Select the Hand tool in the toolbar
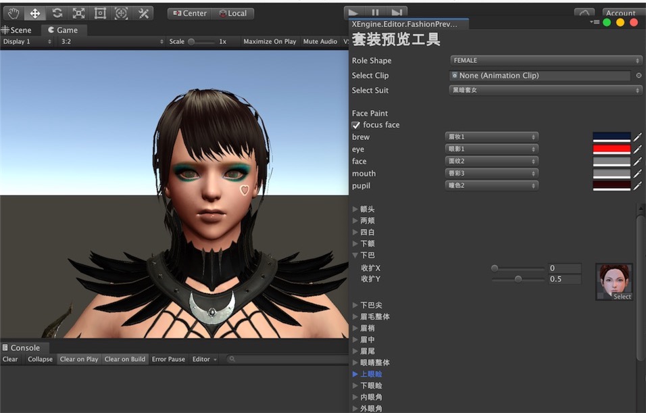The height and width of the screenshot is (413, 646). click(x=13, y=13)
